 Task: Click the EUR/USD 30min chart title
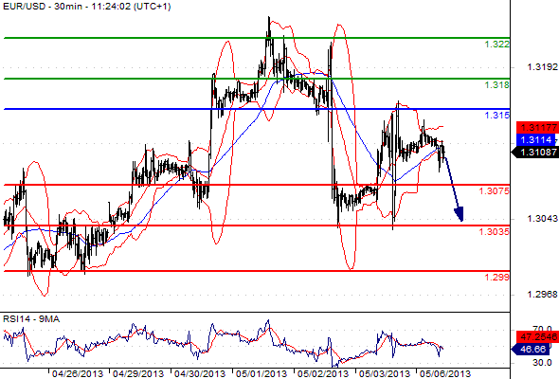pos(87,7)
